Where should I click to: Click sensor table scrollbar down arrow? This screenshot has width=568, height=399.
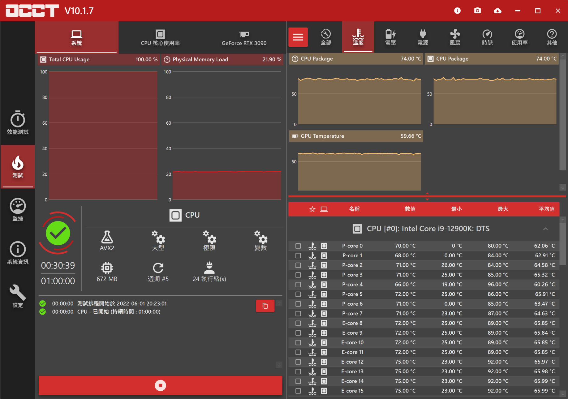click(x=563, y=394)
